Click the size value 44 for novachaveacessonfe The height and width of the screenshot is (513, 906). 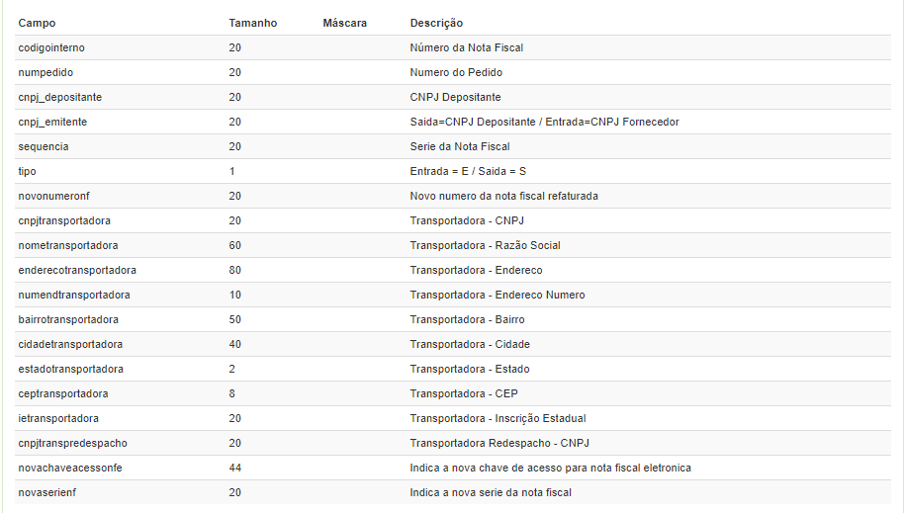pyautogui.click(x=234, y=468)
